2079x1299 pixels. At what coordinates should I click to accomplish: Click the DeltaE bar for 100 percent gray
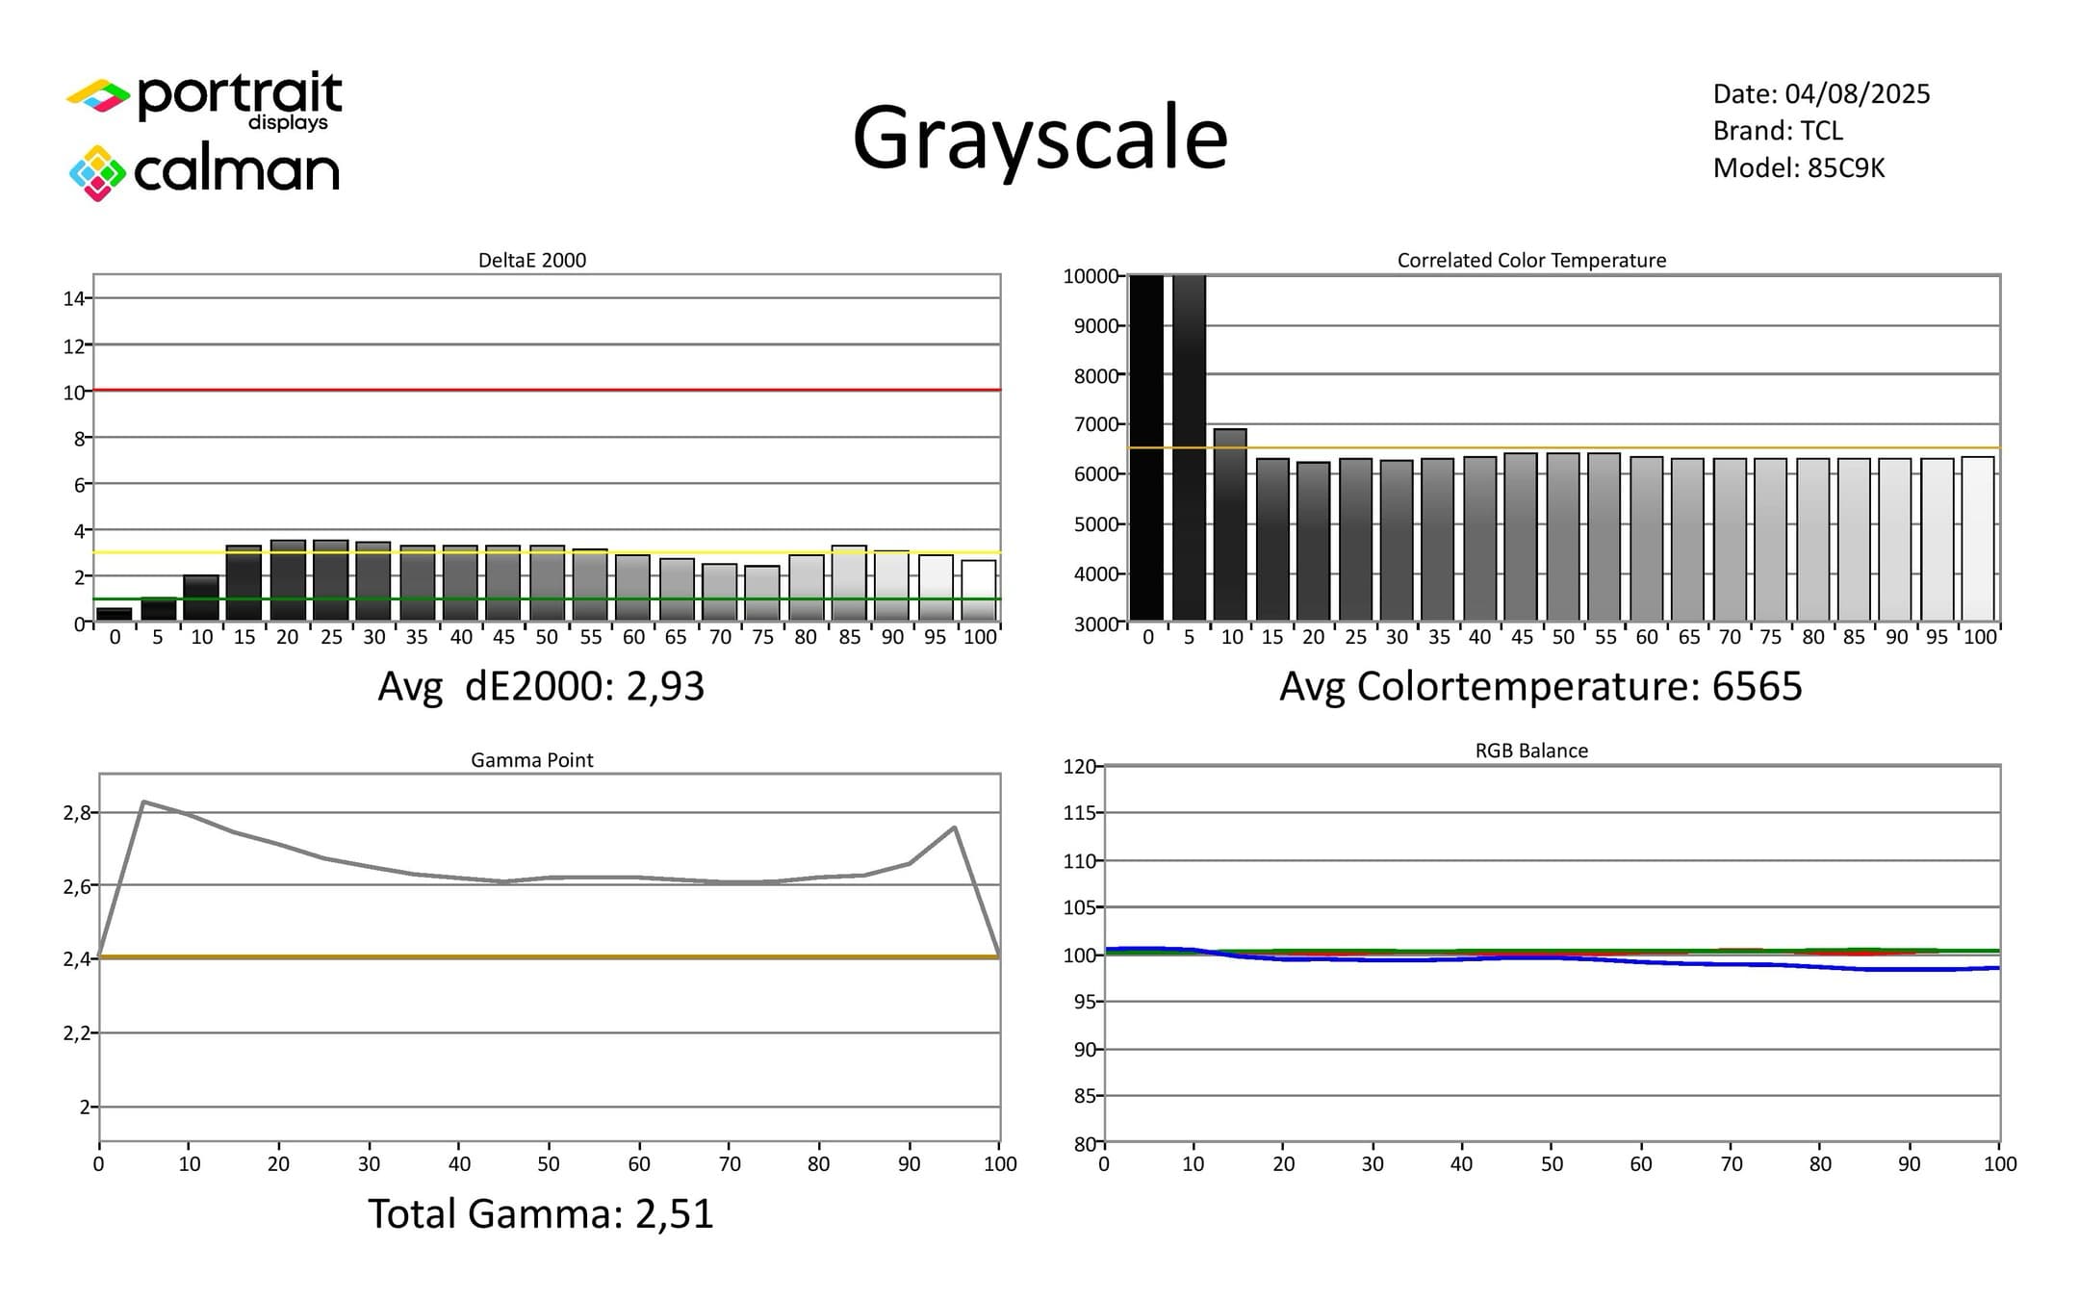pos(979,590)
